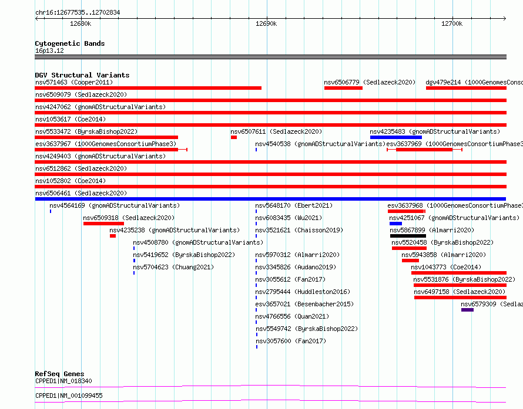523x409 pixels.
Task: Click the 12700k ruler tick label
Action: (452, 23)
